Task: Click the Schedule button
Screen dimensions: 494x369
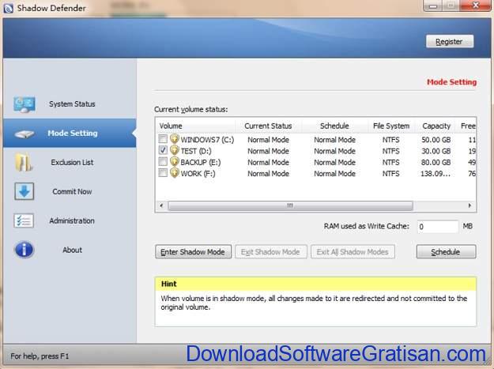Action: click(446, 252)
